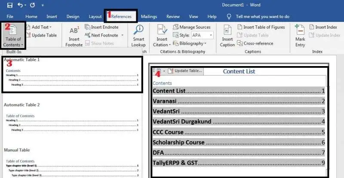Image resolution: width=344 pixels, height=178 pixels.
Task: Click the Next Footnote button
Action: pos(101,35)
